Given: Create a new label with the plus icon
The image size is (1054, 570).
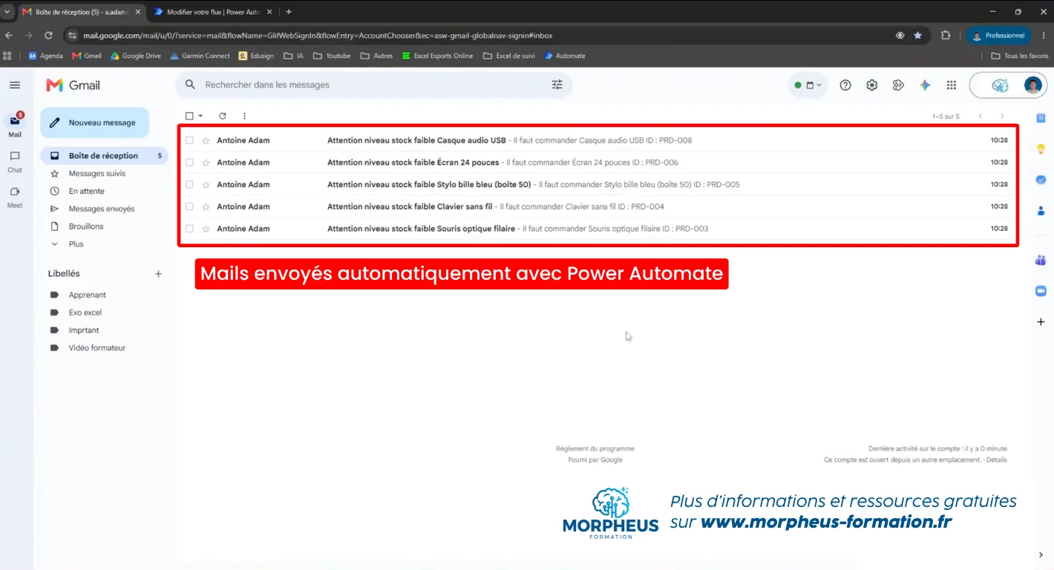Looking at the screenshot, I should (x=158, y=274).
